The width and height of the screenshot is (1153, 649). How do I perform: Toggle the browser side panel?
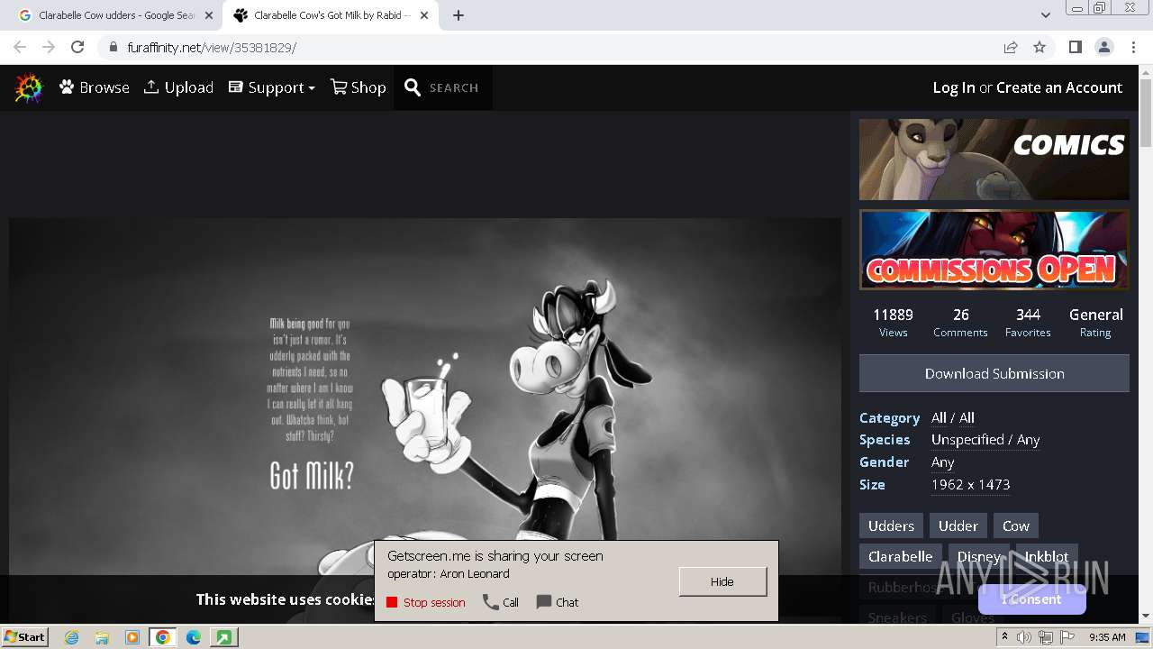[x=1075, y=47]
